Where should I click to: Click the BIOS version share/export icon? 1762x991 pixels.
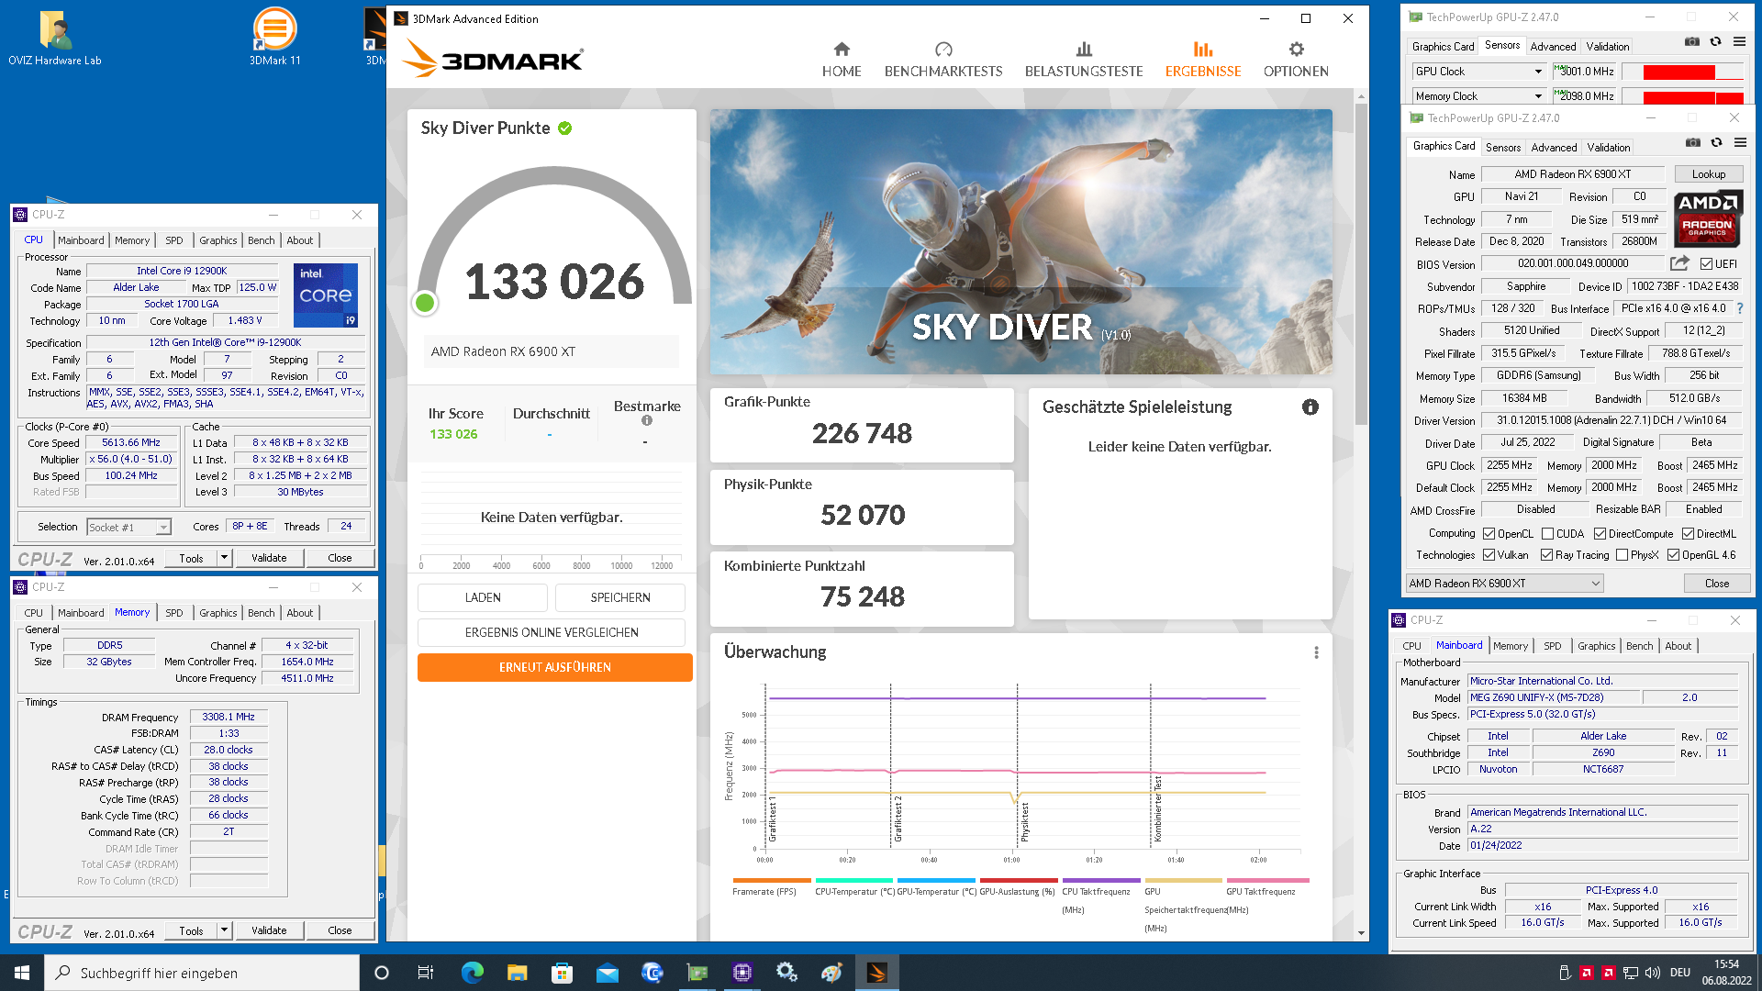pos(1678,263)
